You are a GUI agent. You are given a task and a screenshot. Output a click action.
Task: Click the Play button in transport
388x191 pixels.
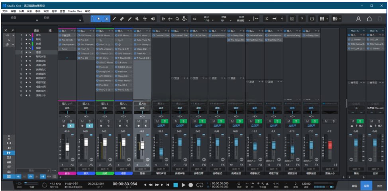183,185
